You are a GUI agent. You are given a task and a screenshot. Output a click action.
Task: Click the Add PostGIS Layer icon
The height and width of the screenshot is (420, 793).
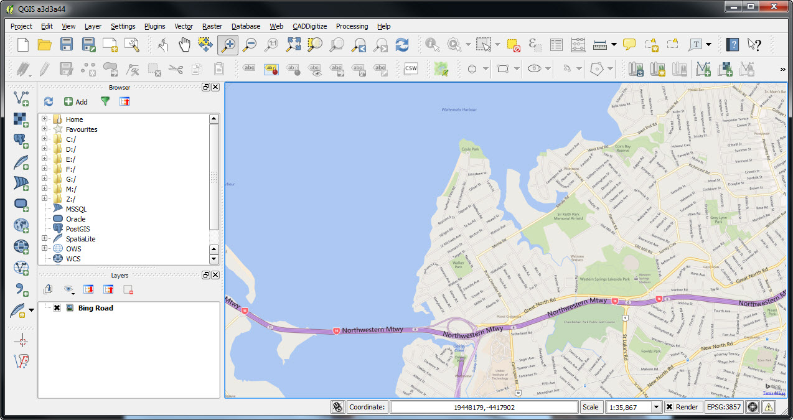(x=21, y=141)
